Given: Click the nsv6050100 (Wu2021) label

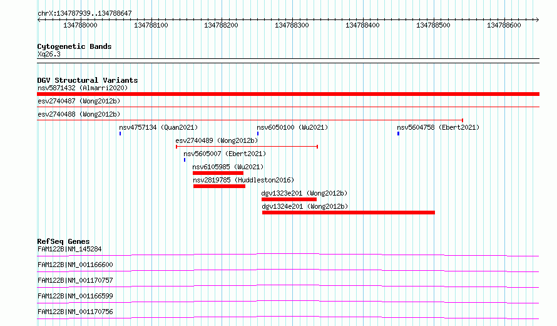Looking at the screenshot, I should pyautogui.click(x=292, y=127).
